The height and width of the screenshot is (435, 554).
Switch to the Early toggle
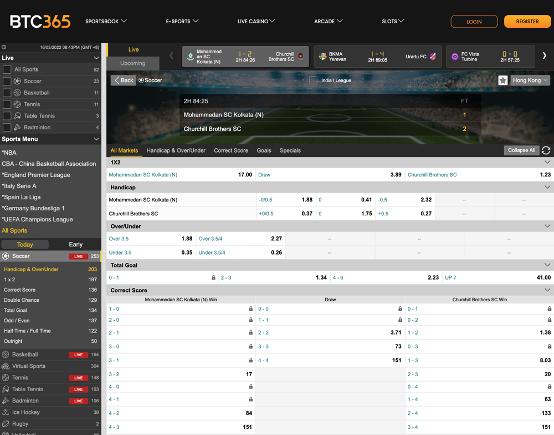coord(75,245)
